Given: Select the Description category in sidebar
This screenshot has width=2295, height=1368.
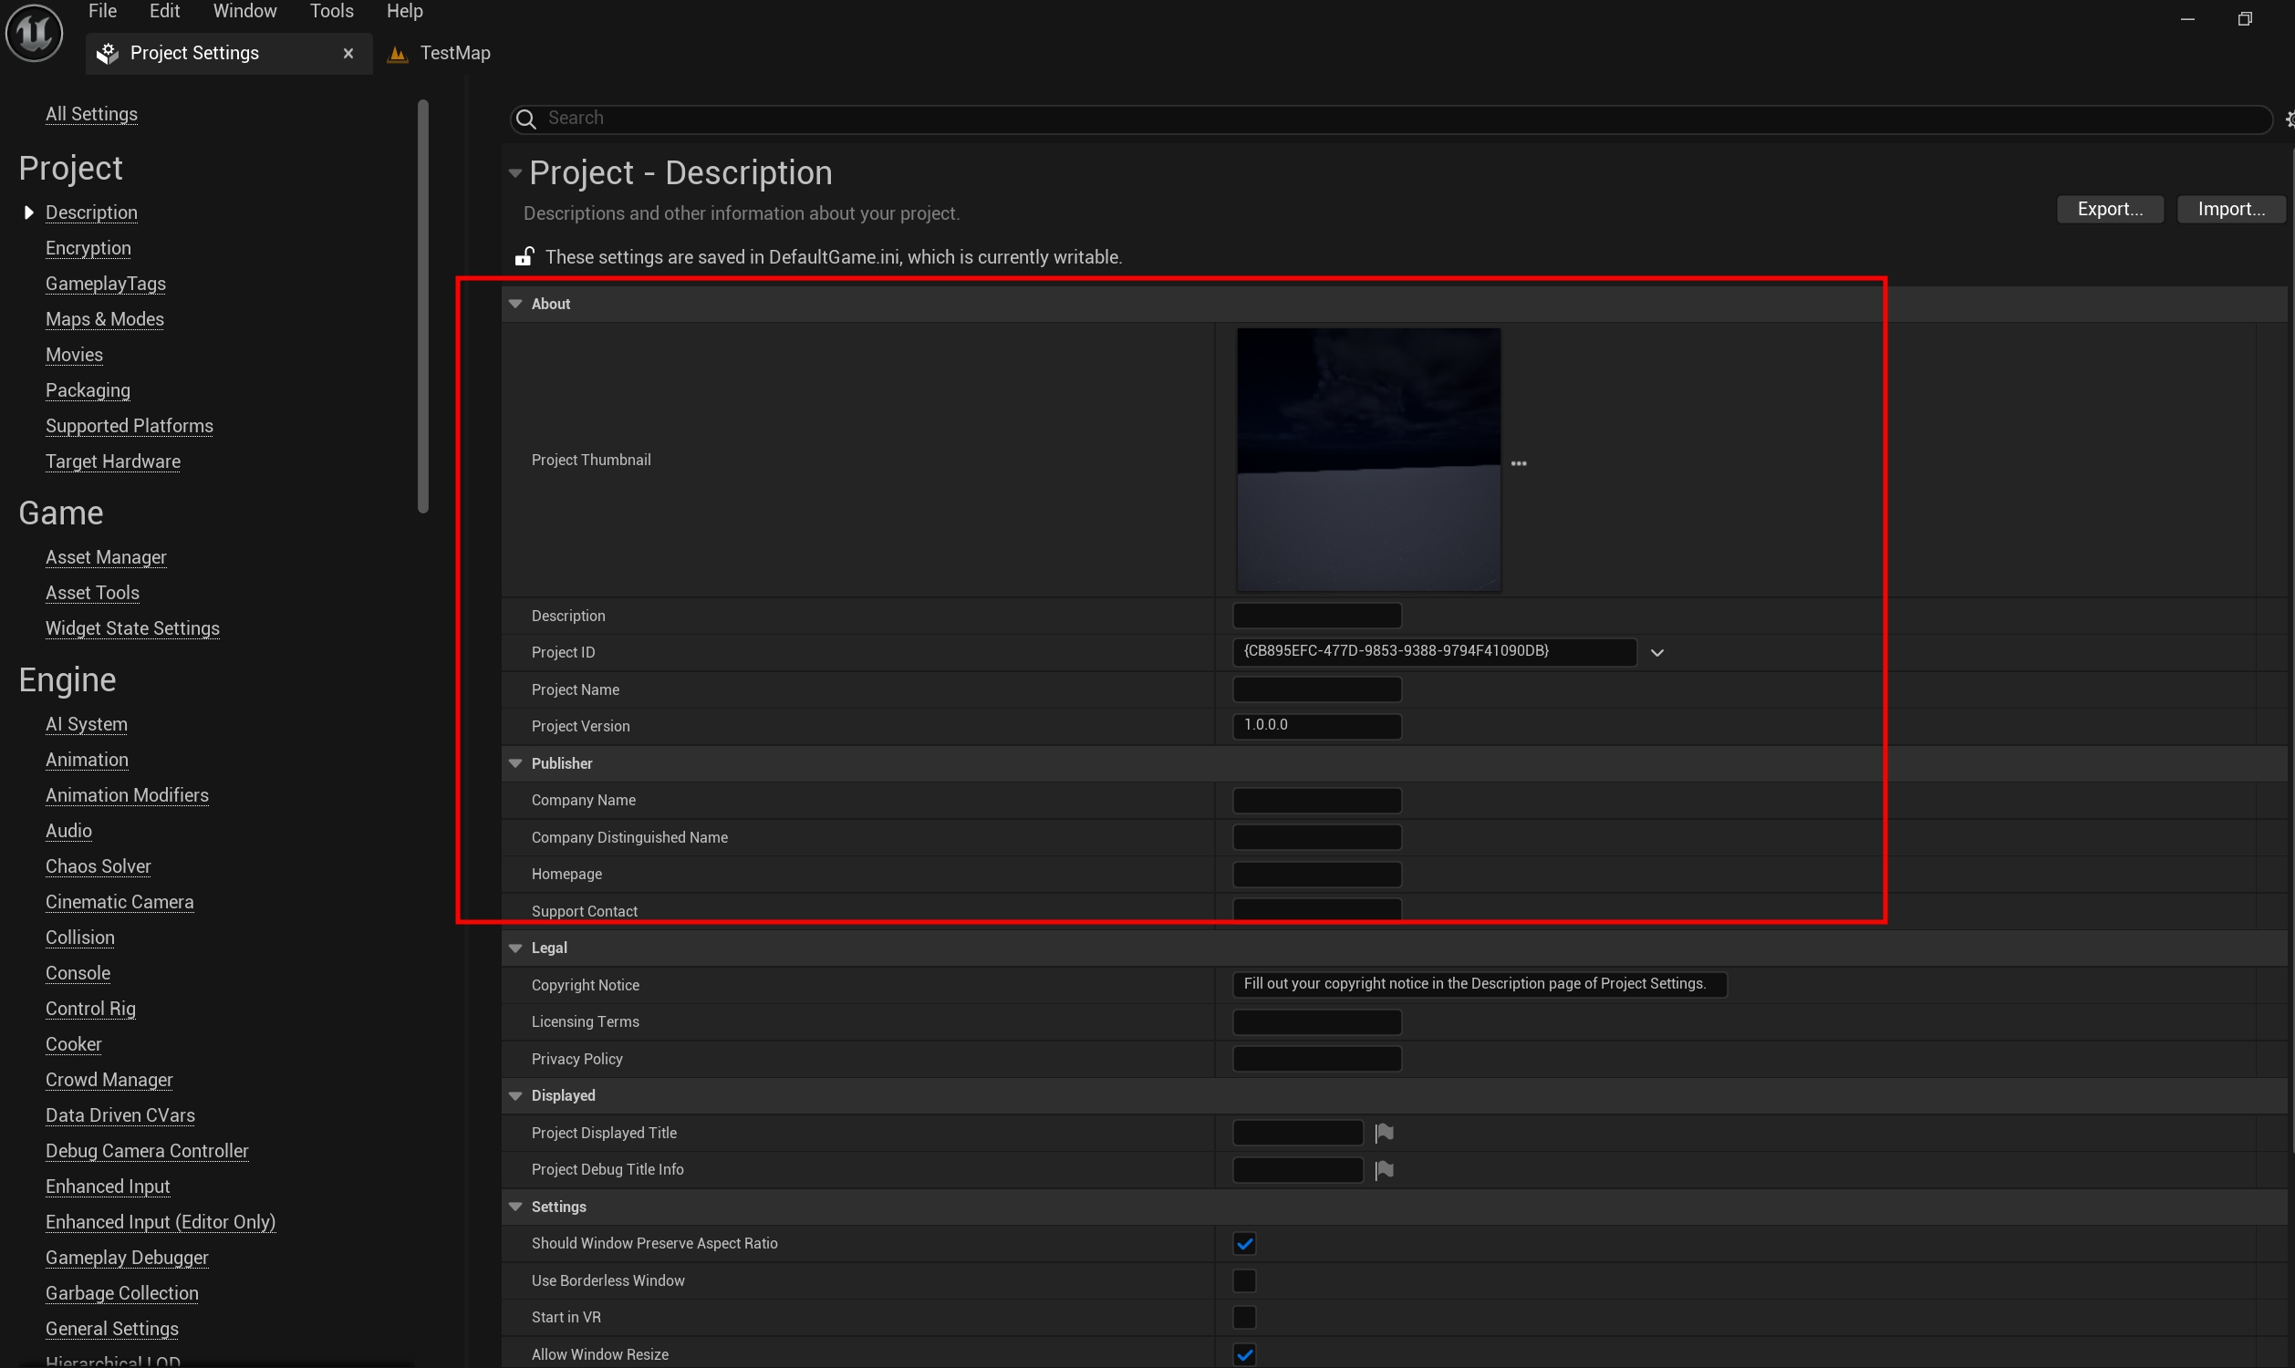Looking at the screenshot, I should (x=91, y=212).
